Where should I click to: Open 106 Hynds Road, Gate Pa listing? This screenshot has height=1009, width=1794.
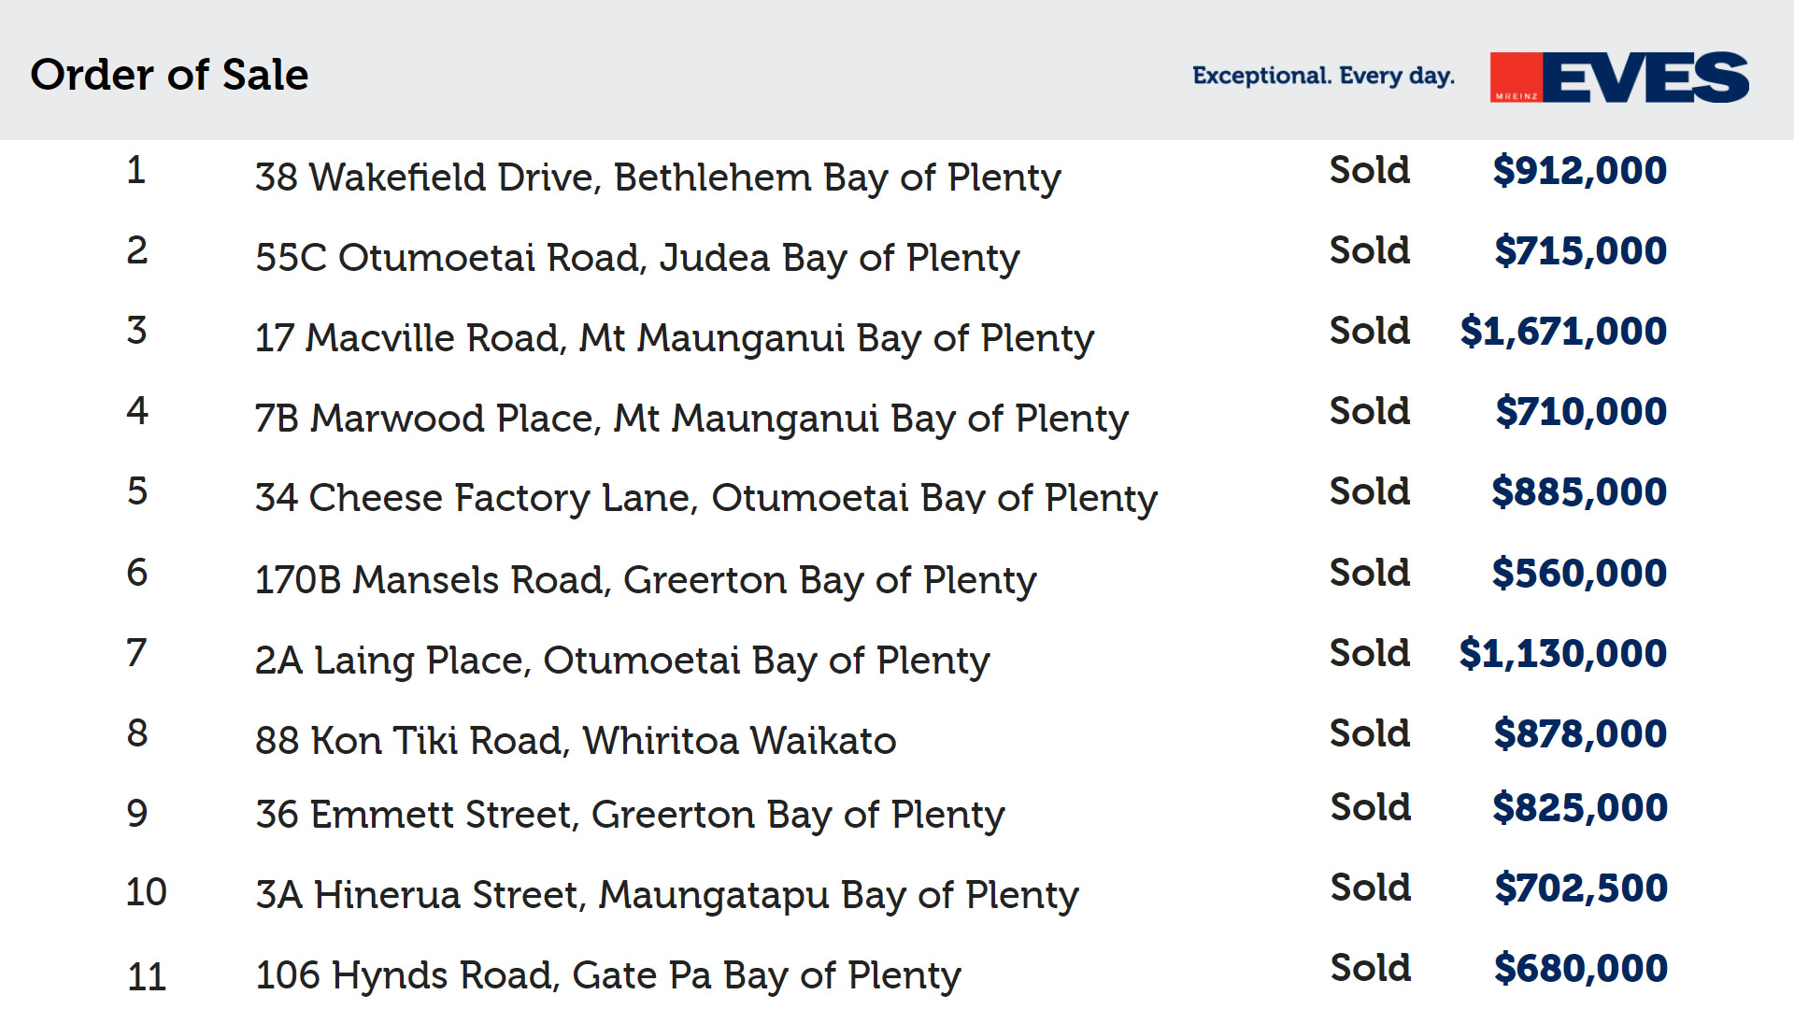click(x=607, y=975)
